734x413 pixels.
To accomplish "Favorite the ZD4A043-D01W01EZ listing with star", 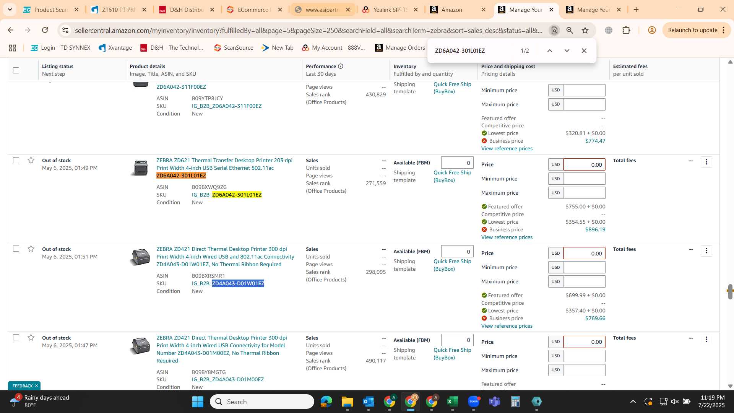I will [31, 249].
